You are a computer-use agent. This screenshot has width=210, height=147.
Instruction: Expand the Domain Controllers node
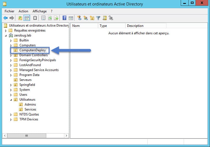[x=11, y=55]
